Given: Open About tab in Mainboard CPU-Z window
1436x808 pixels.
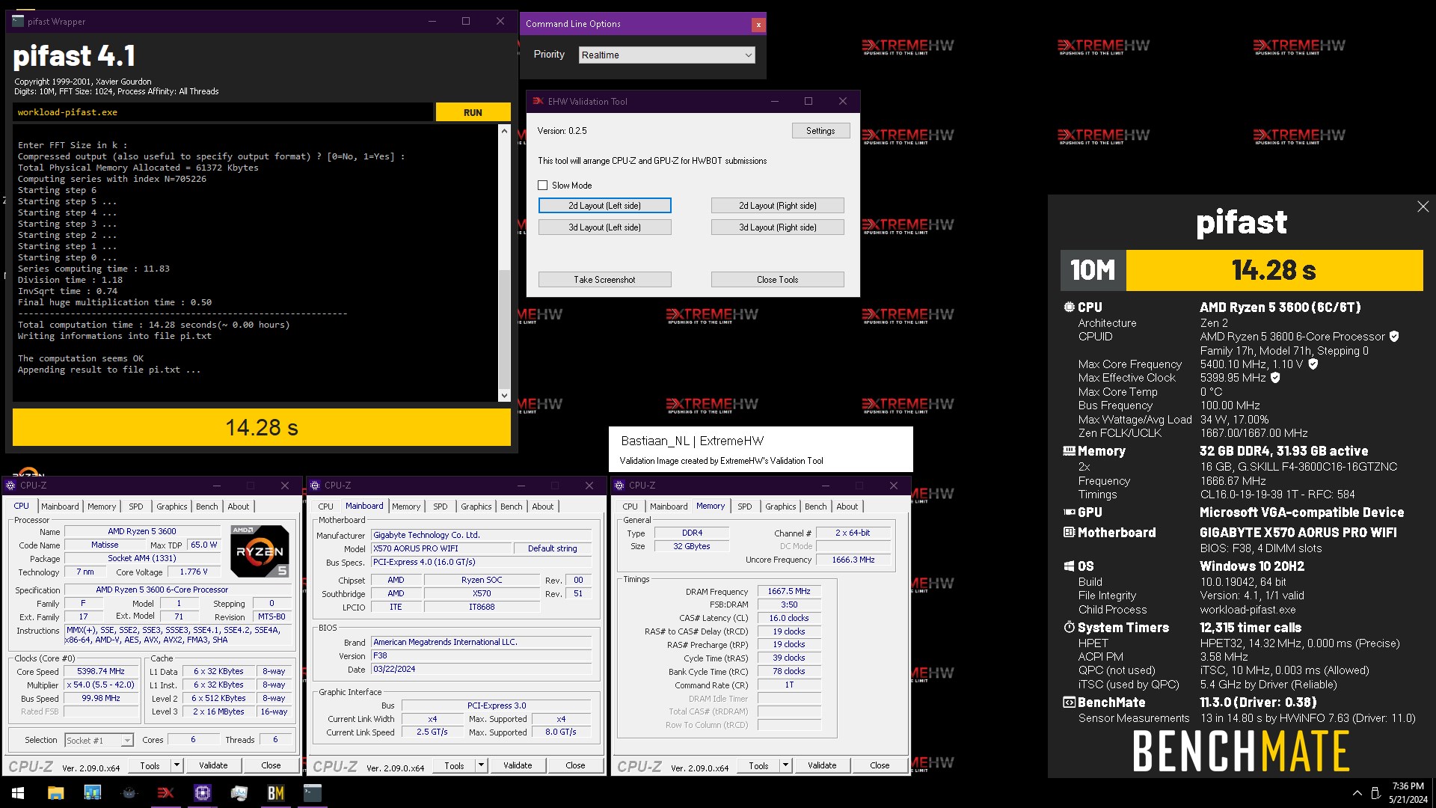Looking at the screenshot, I should tap(543, 506).
